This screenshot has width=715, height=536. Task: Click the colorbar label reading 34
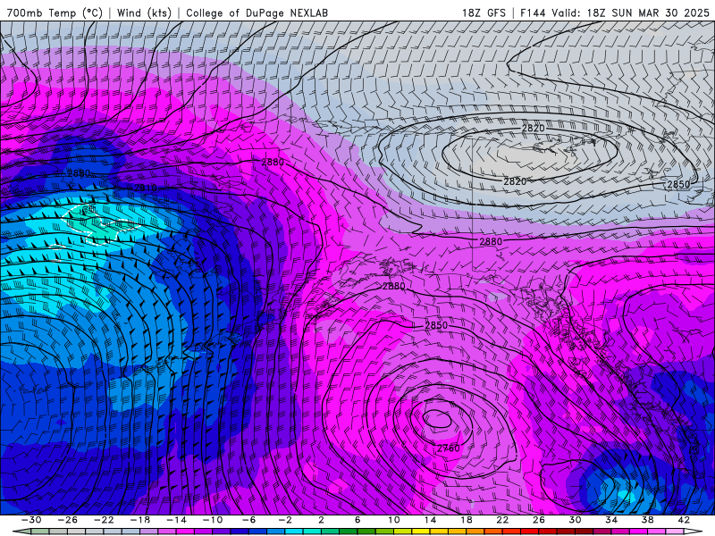(x=611, y=520)
